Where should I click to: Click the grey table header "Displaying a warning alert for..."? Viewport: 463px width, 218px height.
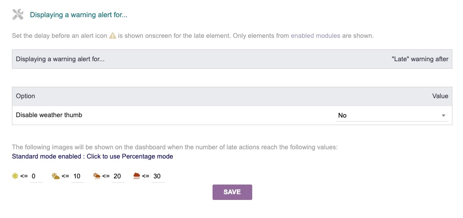(60, 59)
